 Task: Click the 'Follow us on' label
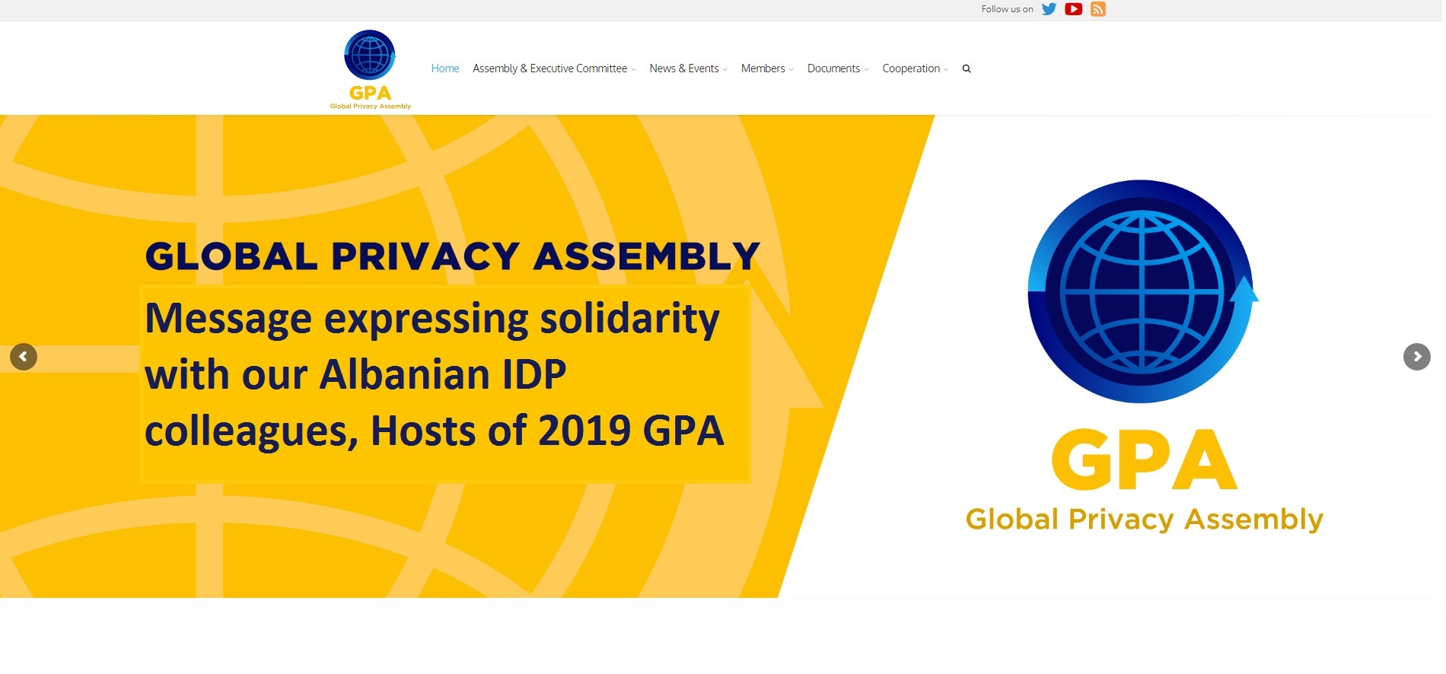coord(1007,9)
